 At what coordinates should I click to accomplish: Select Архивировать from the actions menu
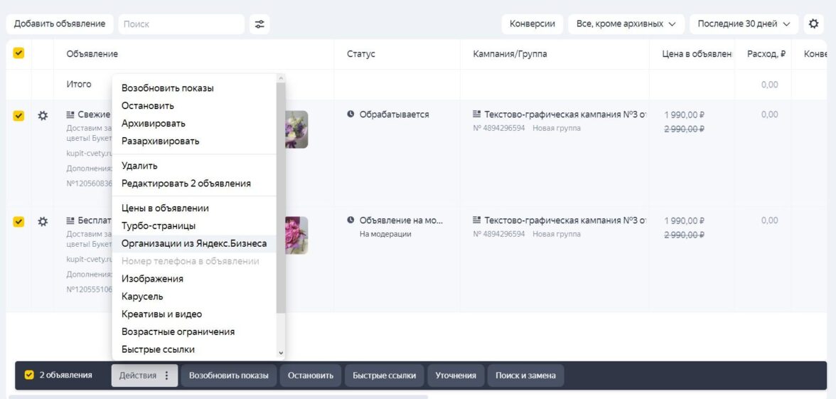(x=153, y=124)
